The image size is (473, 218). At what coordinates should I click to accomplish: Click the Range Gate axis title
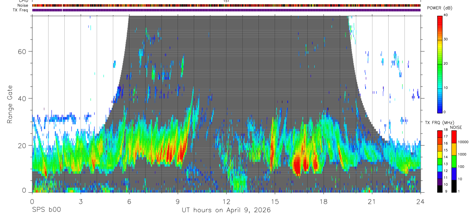(10, 105)
